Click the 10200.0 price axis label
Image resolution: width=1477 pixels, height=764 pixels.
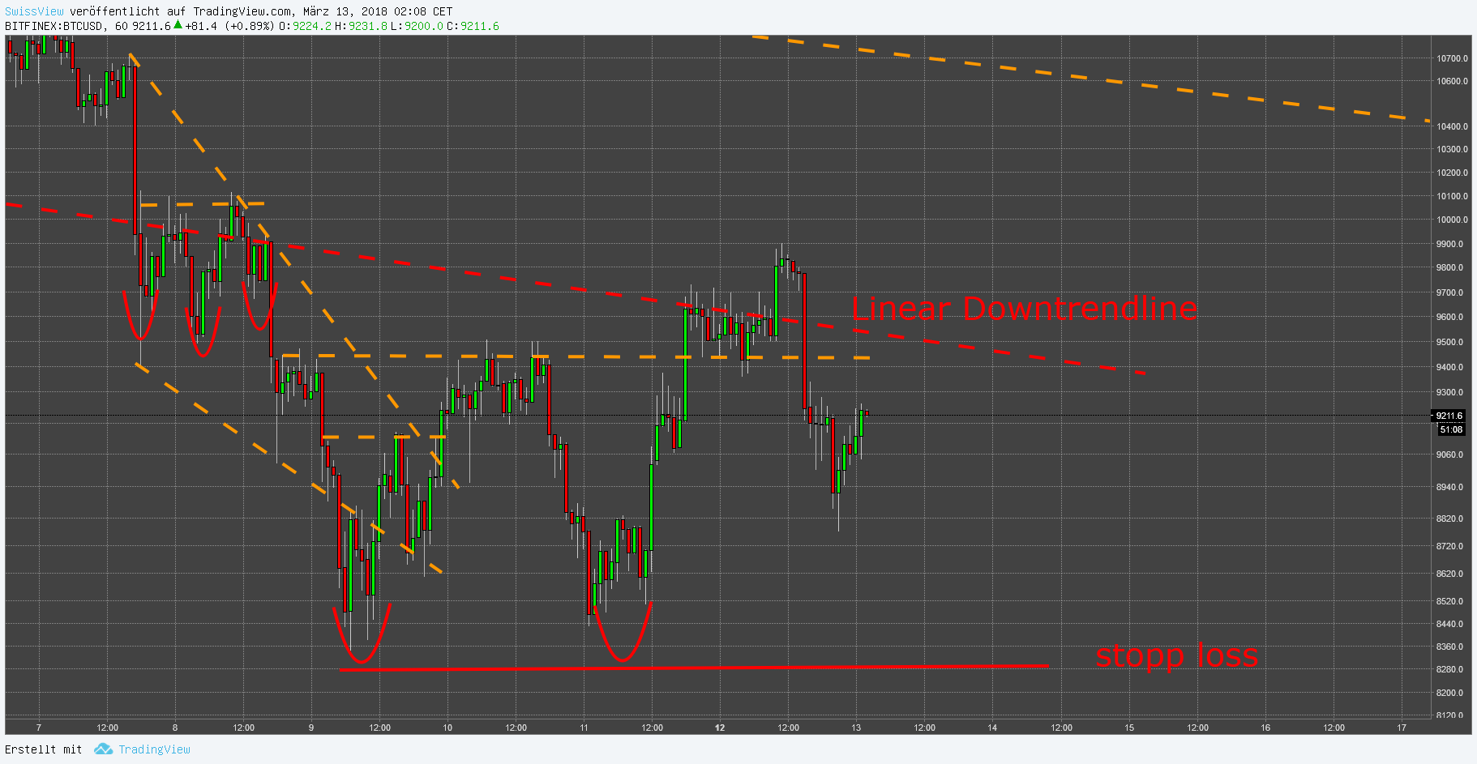1452,173
